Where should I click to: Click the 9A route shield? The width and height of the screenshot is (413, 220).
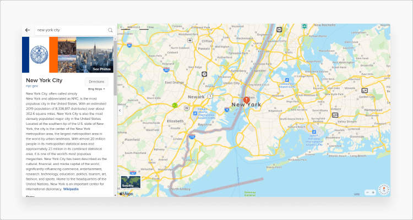(x=279, y=30)
